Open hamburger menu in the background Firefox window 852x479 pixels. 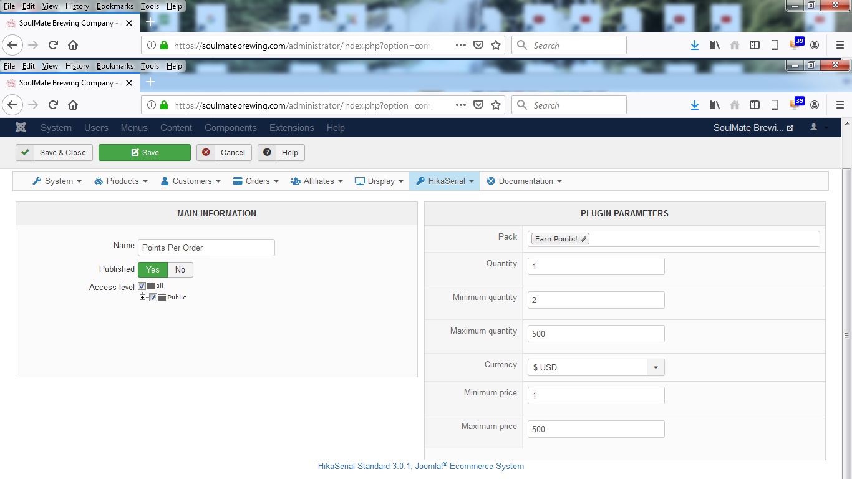(x=840, y=45)
